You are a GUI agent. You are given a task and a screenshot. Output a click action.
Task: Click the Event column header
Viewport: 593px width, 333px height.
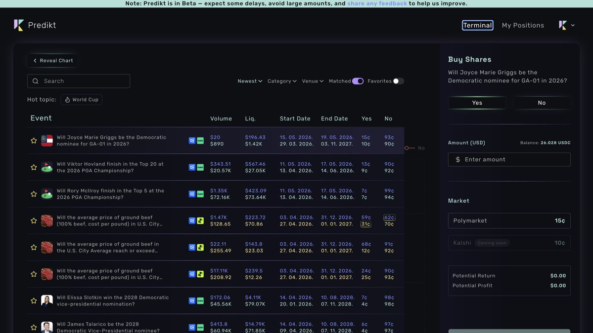(x=41, y=118)
